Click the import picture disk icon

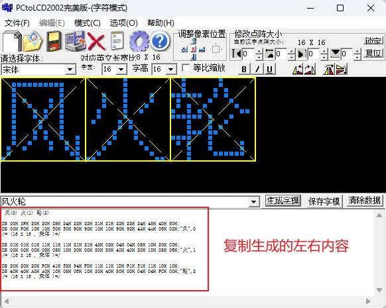76,41
